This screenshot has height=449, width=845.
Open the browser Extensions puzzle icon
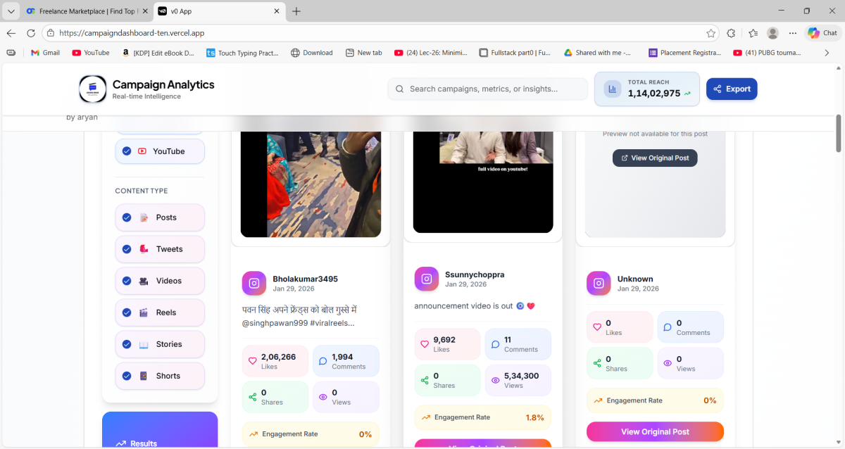tap(731, 33)
